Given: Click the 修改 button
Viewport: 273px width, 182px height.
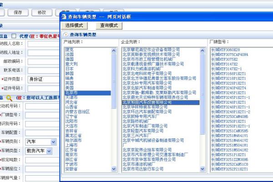Looking at the screenshot, I should (x=42, y=13).
